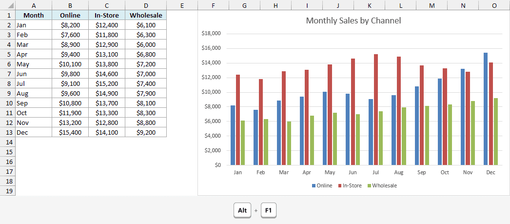Select cell with $8,200 Online value
This screenshot has width=510, height=224.
coord(70,25)
